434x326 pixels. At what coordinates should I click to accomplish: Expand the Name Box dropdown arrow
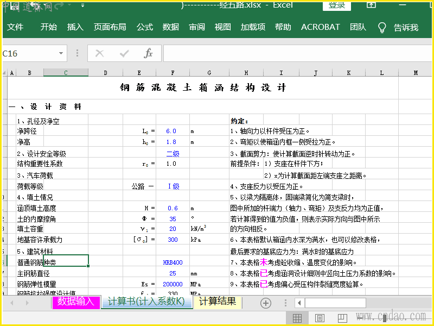tap(61, 53)
